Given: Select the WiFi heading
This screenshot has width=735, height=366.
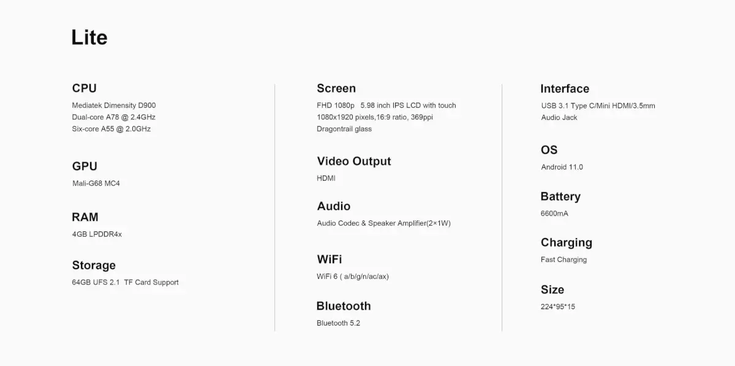Looking at the screenshot, I should 330,259.
